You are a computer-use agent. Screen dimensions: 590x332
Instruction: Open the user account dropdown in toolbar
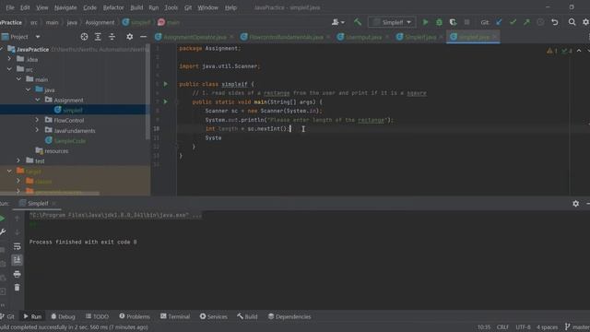(x=338, y=22)
